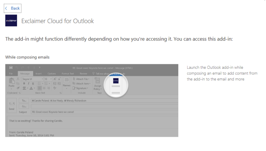This screenshot has height=151, width=266.
Task: Click the Outlook compose window preview image
Action: pyautogui.click(x=92, y=101)
